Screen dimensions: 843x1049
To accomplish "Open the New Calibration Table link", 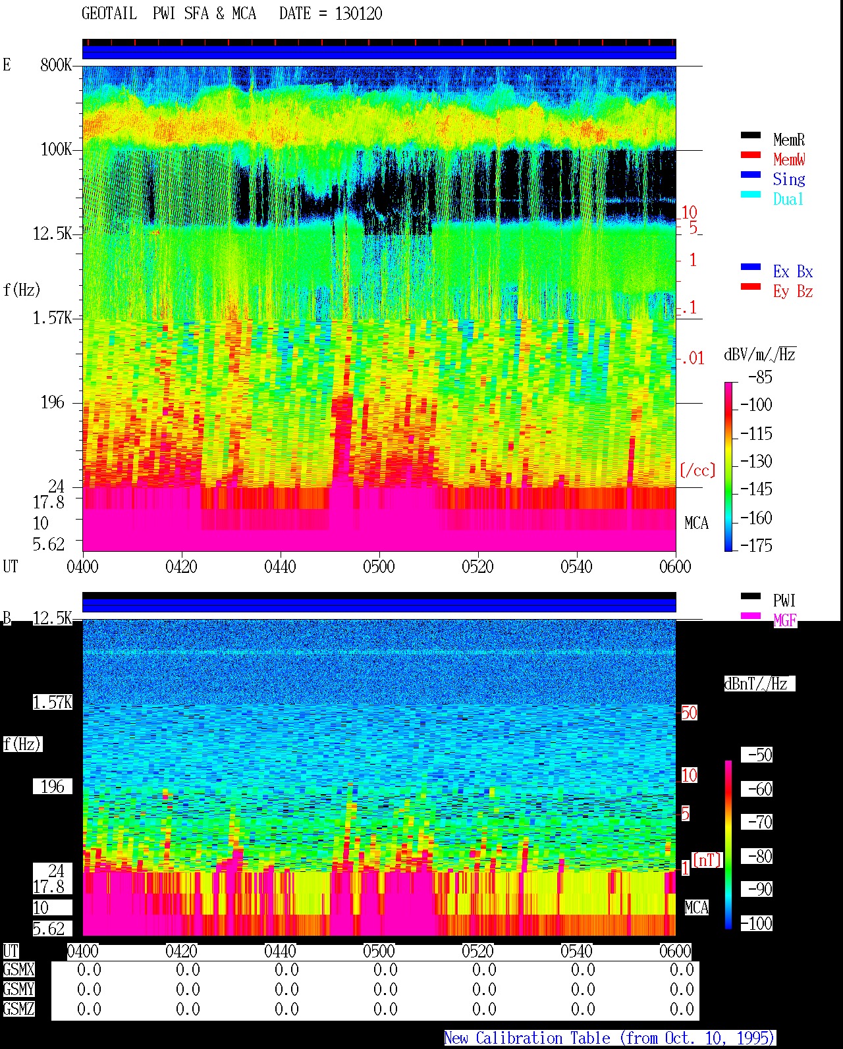I will [610, 1038].
